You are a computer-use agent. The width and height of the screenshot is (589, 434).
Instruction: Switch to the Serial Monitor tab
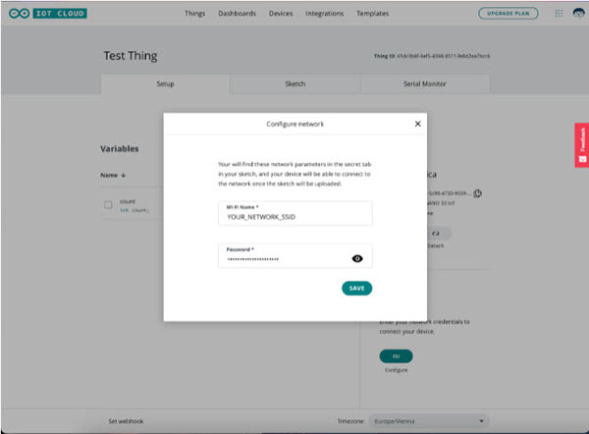pyautogui.click(x=424, y=83)
